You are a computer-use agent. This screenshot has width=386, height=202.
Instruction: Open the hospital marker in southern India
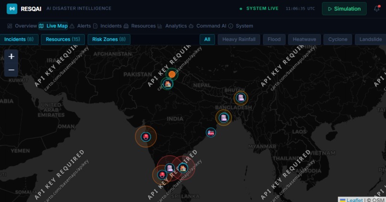click(170, 168)
